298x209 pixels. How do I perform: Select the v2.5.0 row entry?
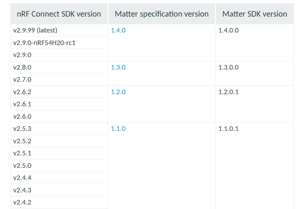click(x=22, y=166)
